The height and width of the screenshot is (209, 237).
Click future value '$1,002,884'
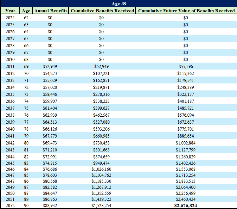point(186,143)
